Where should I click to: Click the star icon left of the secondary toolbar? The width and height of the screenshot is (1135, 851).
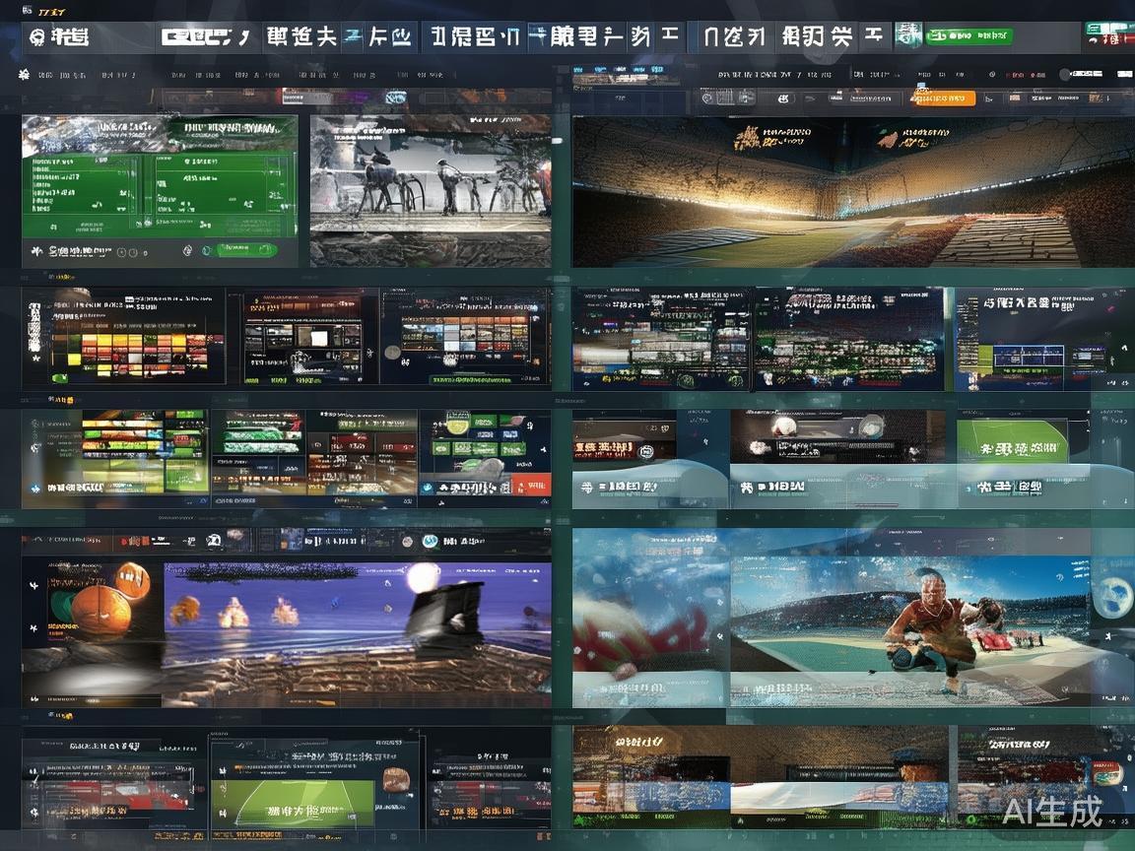(x=25, y=75)
